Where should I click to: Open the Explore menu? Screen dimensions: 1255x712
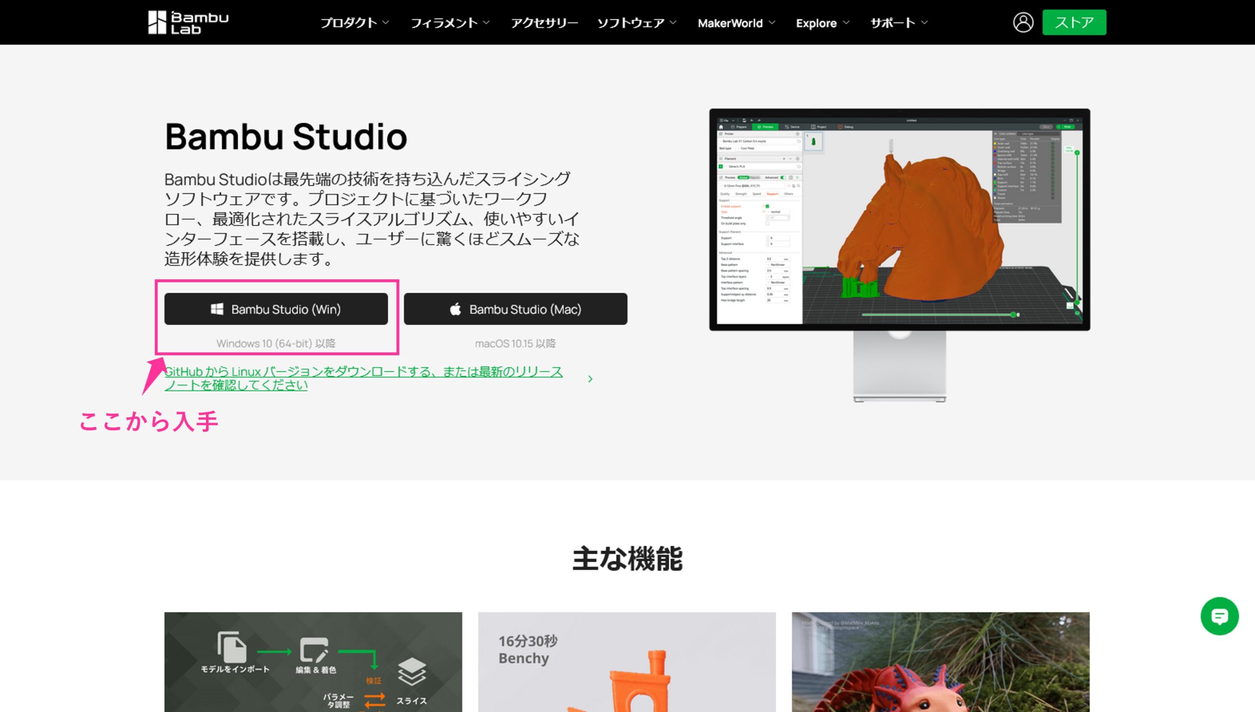point(822,23)
